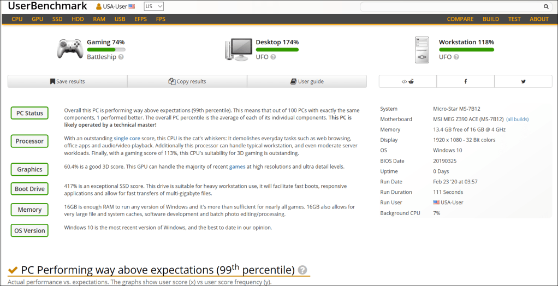
Task: Click the search magnifier icon
Action: coord(545,7)
